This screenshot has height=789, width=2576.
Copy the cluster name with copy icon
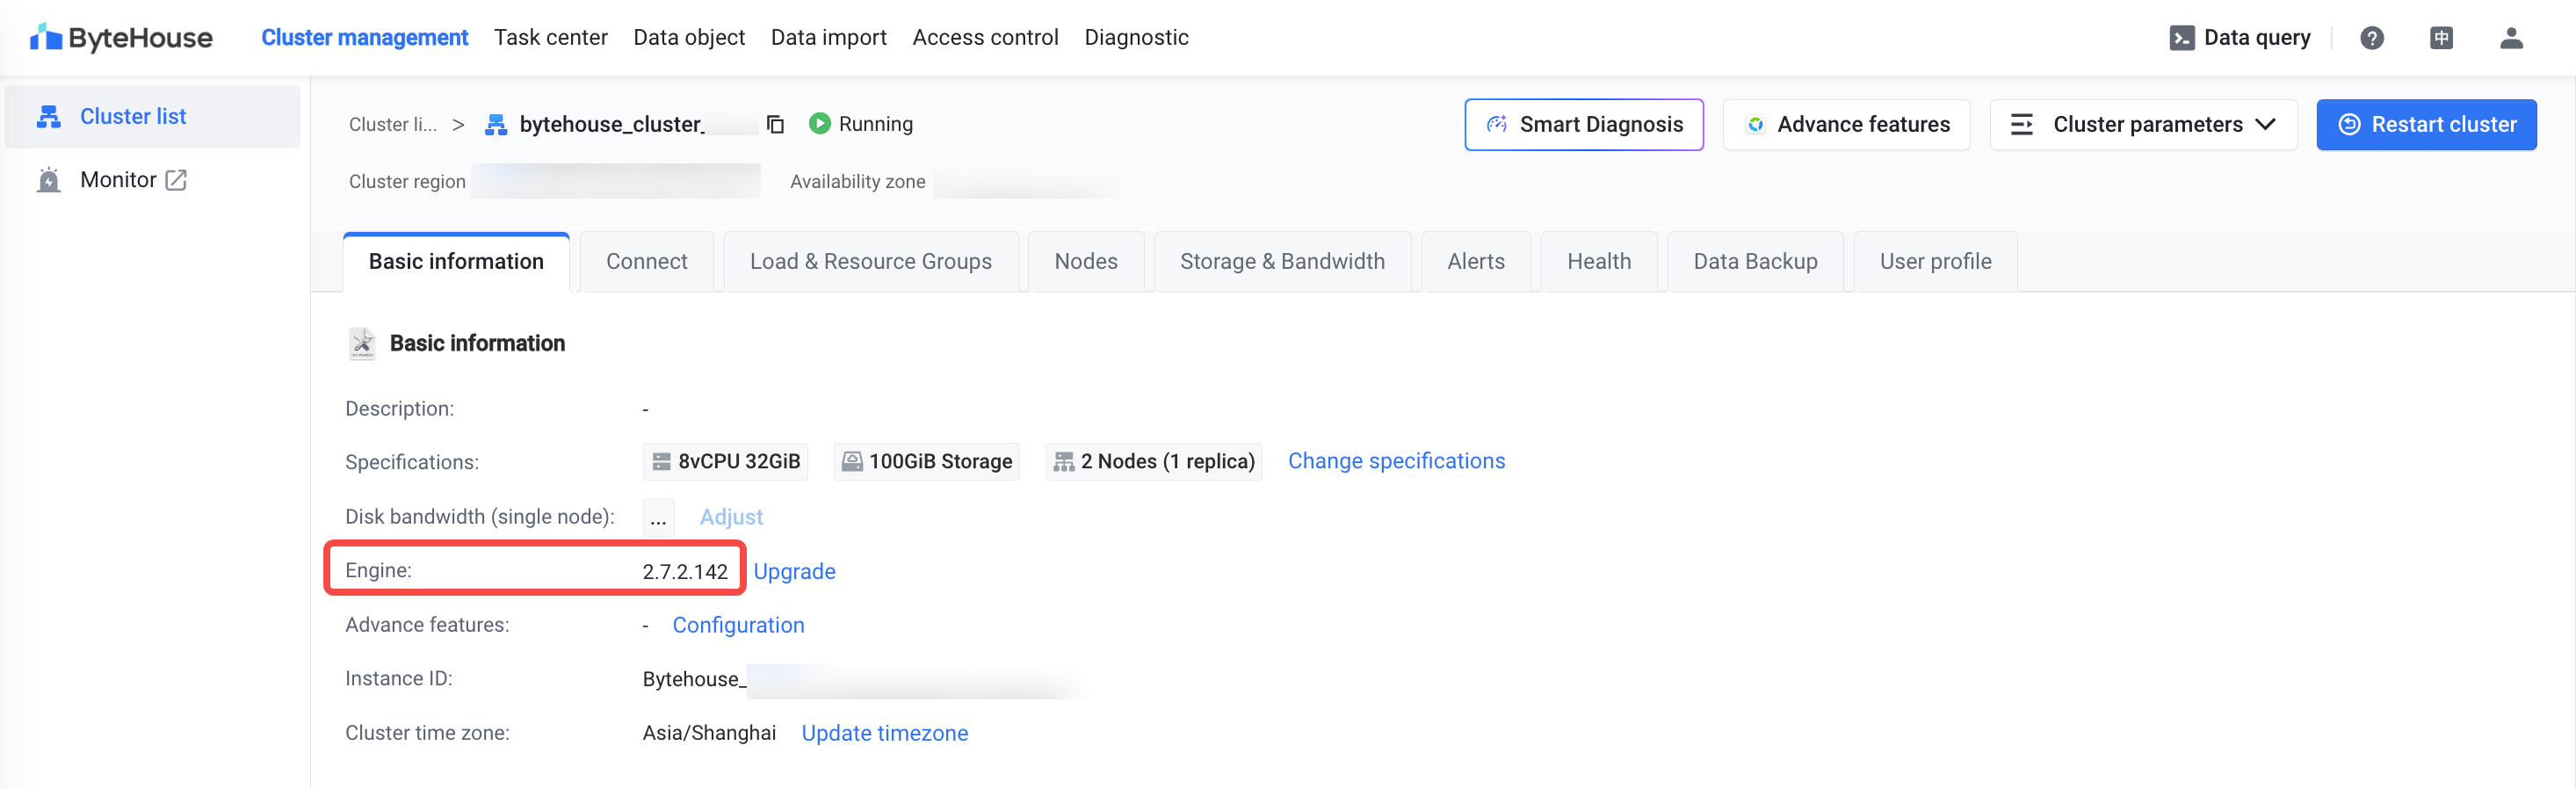775,124
